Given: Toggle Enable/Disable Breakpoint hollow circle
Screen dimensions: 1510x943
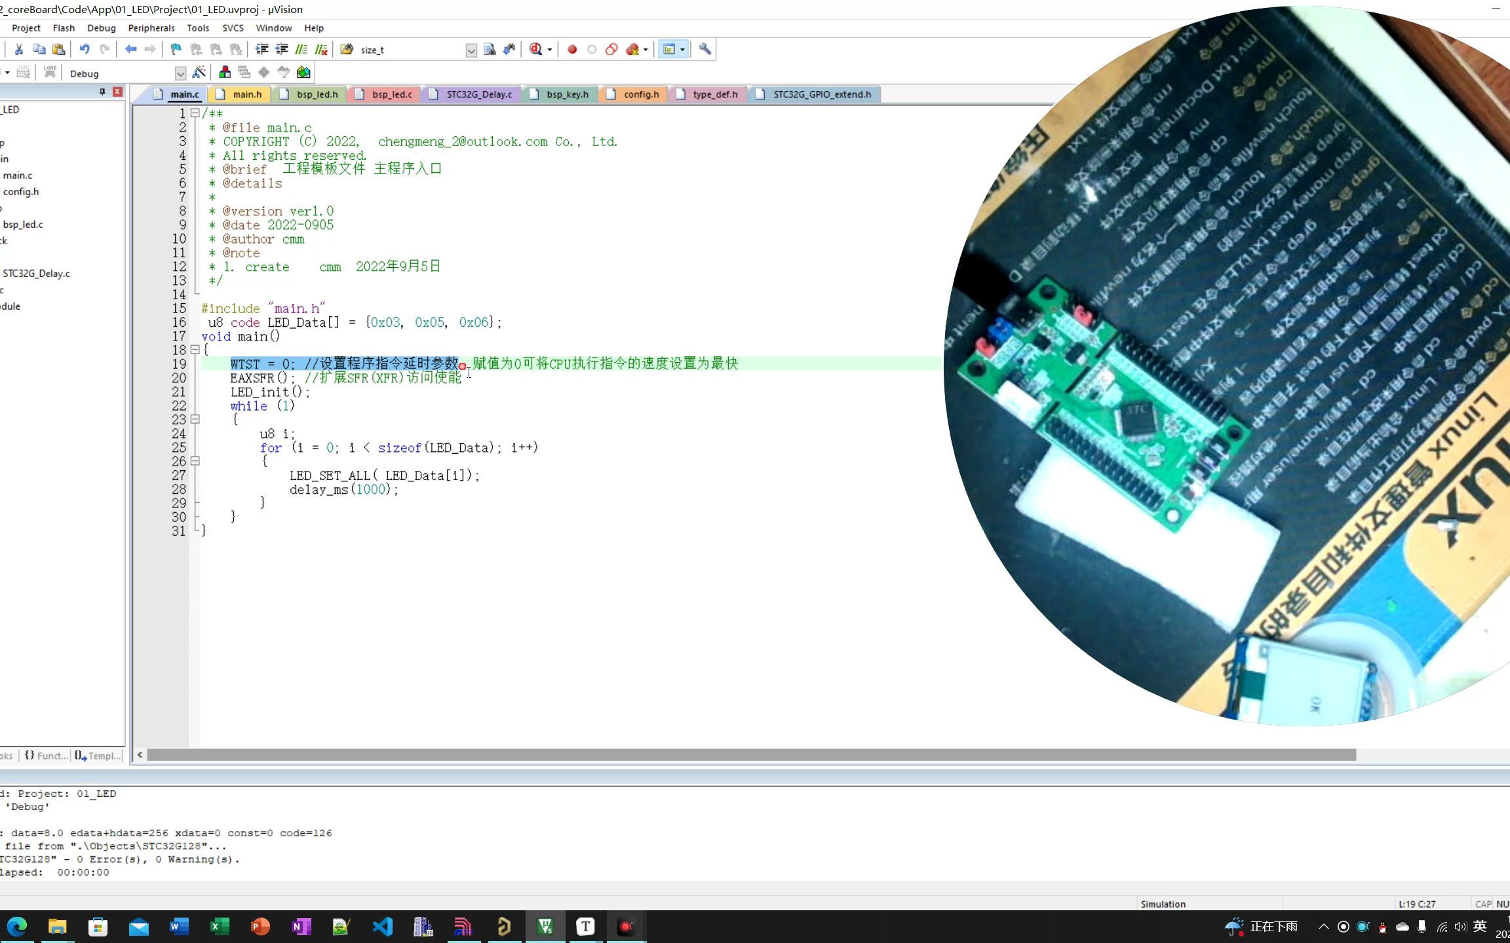Looking at the screenshot, I should pyautogui.click(x=592, y=49).
